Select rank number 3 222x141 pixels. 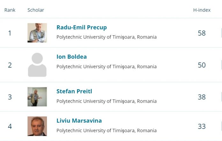(10, 97)
